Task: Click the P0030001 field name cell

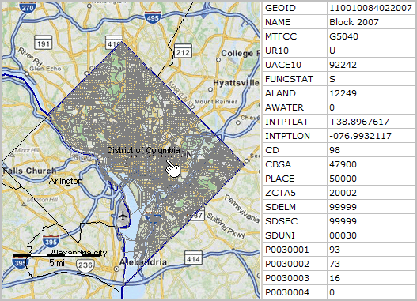Action: (295, 250)
